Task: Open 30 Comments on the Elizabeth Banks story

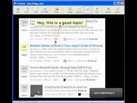Action: point(37,80)
